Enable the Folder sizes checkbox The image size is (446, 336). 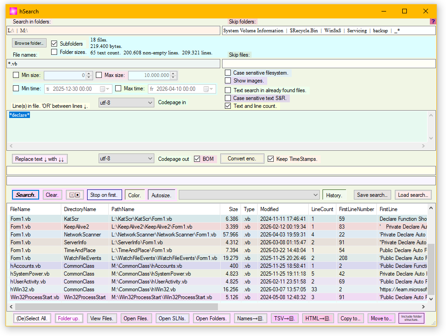(x=54, y=52)
